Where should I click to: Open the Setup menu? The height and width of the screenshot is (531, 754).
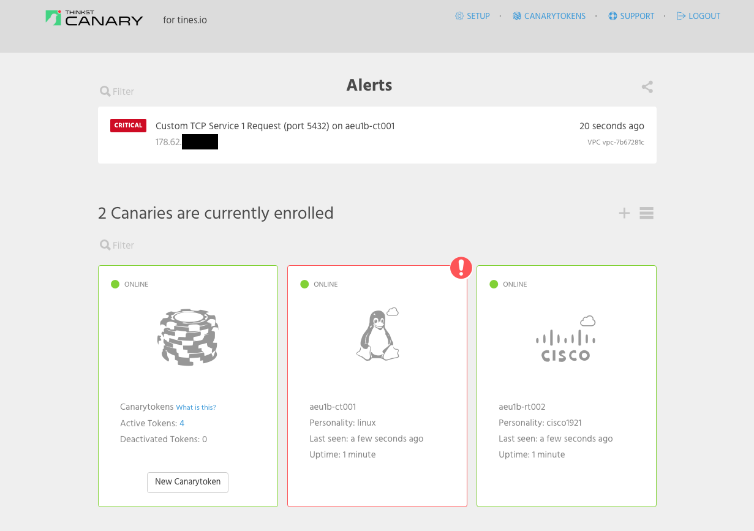click(472, 17)
